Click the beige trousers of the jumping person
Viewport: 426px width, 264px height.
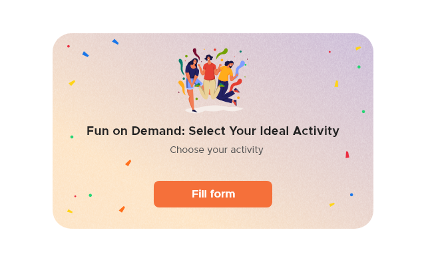pos(209,89)
